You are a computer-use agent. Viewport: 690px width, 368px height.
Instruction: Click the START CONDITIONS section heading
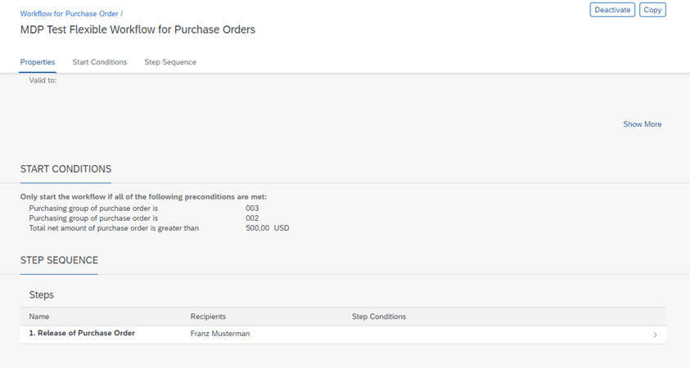pos(65,169)
